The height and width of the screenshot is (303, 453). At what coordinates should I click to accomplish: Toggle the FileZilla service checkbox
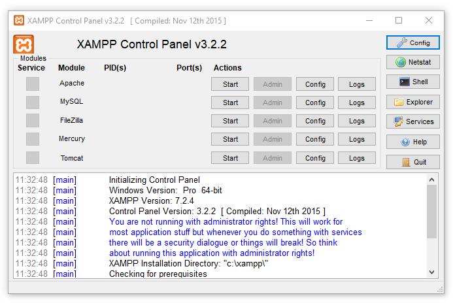[33, 121]
